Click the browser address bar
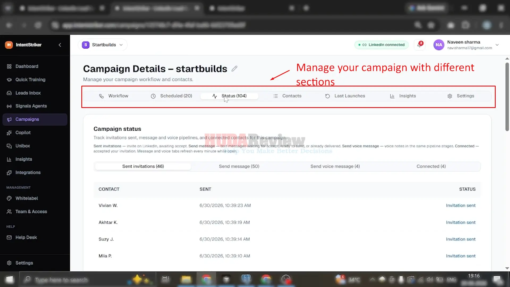 click(x=231, y=25)
